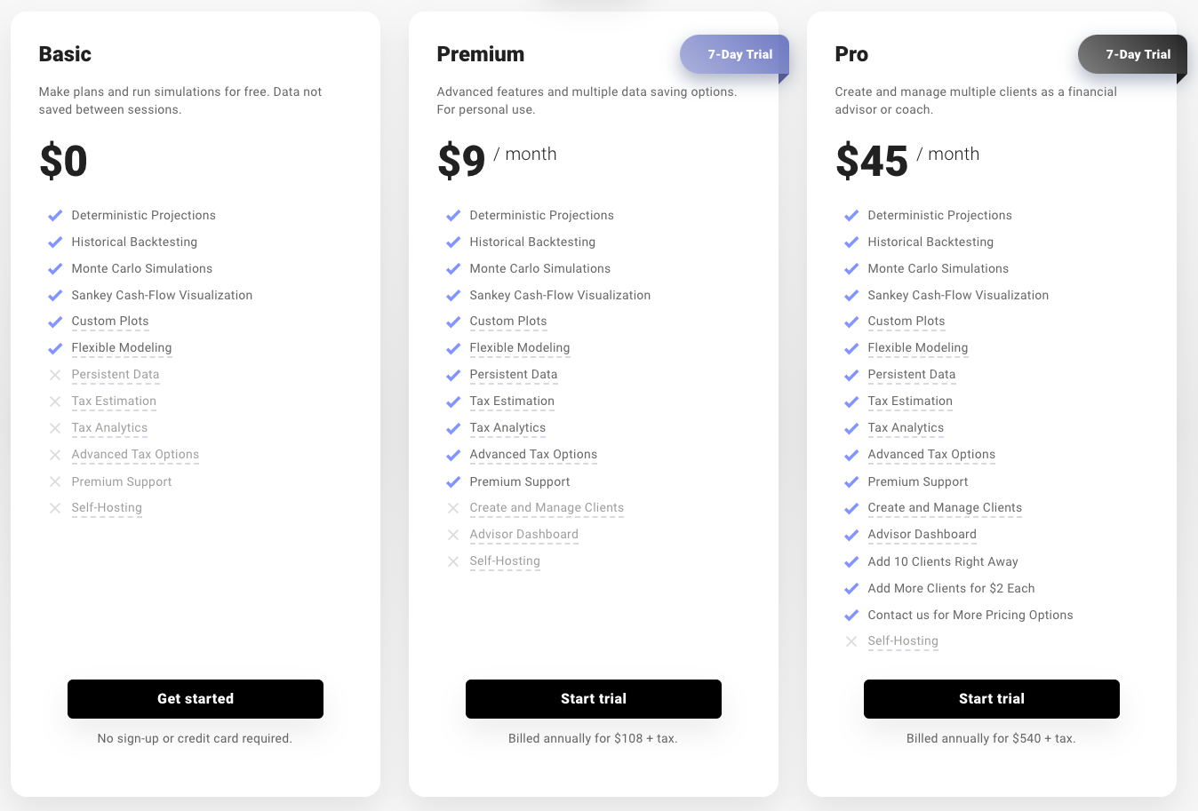1198x811 pixels.
Task: Click the Get started button
Action: [196, 699]
